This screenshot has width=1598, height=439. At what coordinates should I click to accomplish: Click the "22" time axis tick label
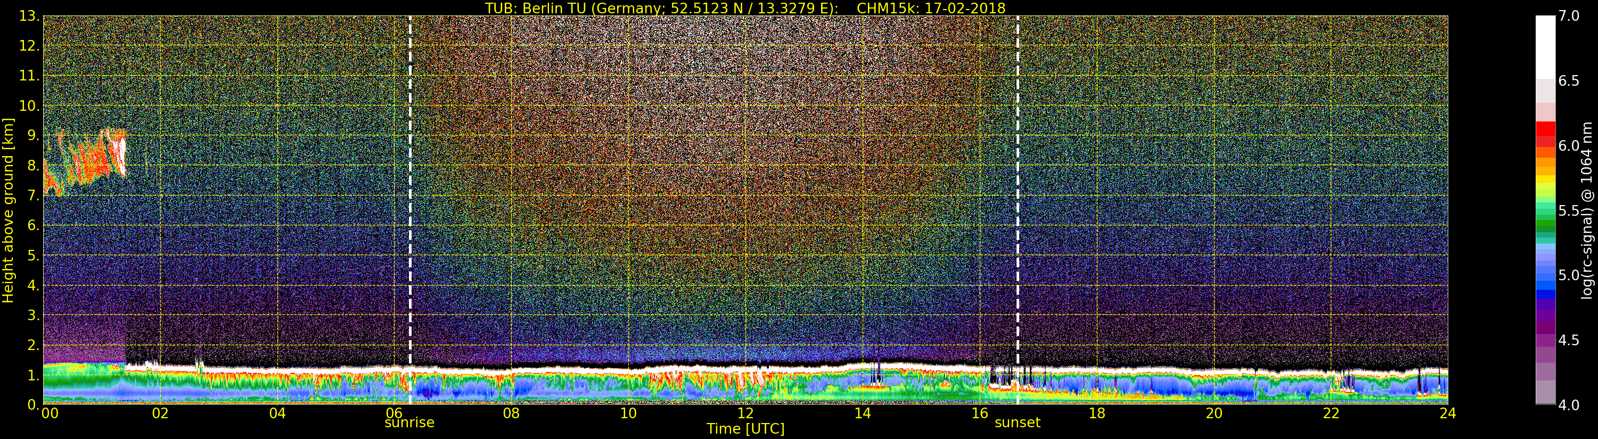tap(1331, 413)
